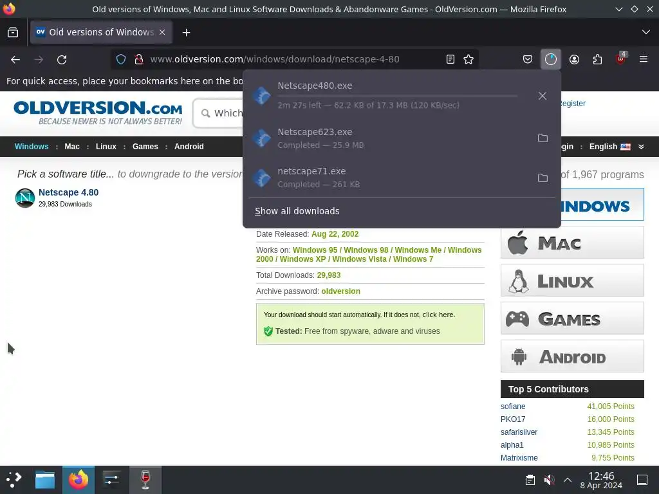The image size is (659, 494).
Task: Open the 29,983 total downloads link
Action: [x=329, y=275]
